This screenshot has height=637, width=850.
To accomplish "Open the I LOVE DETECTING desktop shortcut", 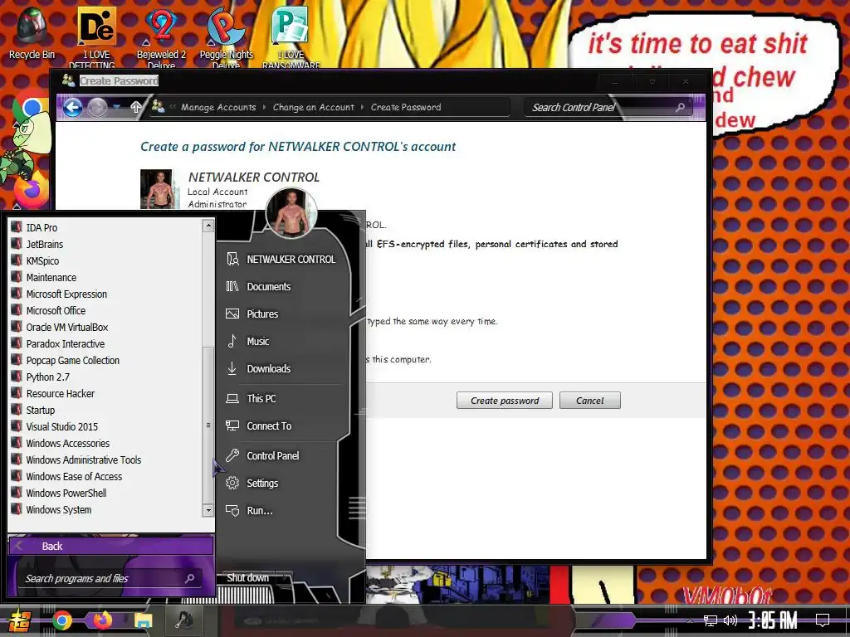I will [96, 36].
